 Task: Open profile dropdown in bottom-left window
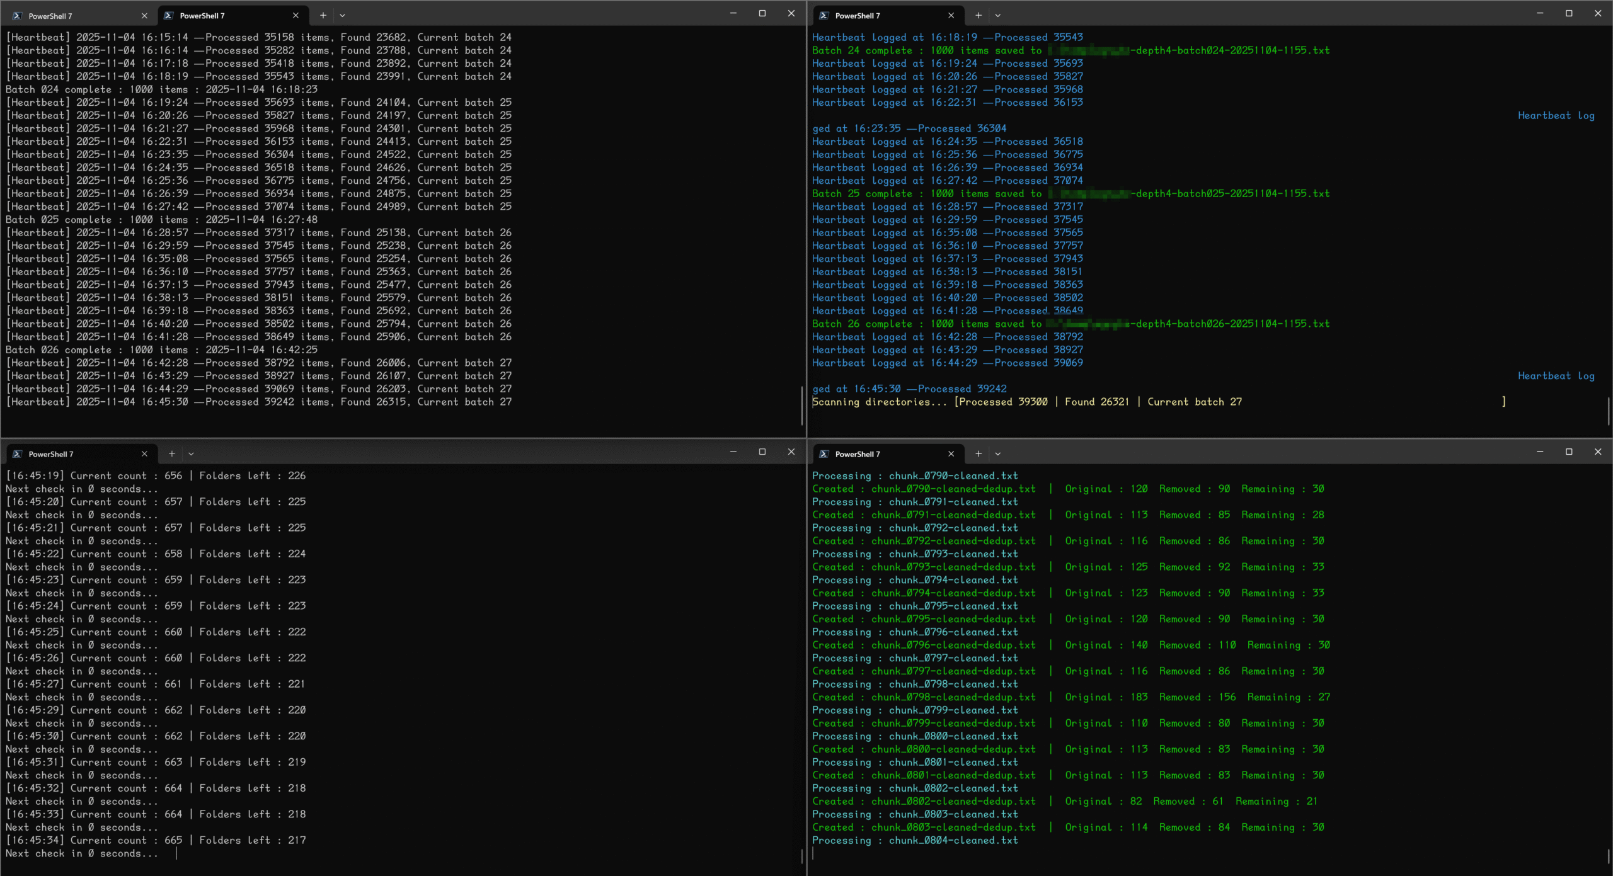191,453
